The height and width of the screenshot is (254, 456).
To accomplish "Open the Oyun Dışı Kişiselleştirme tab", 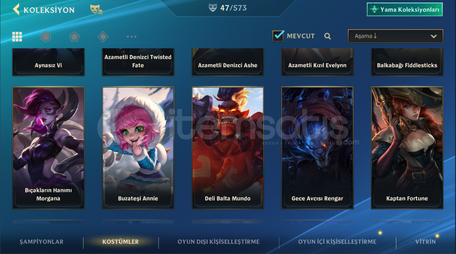I will (x=218, y=242).
